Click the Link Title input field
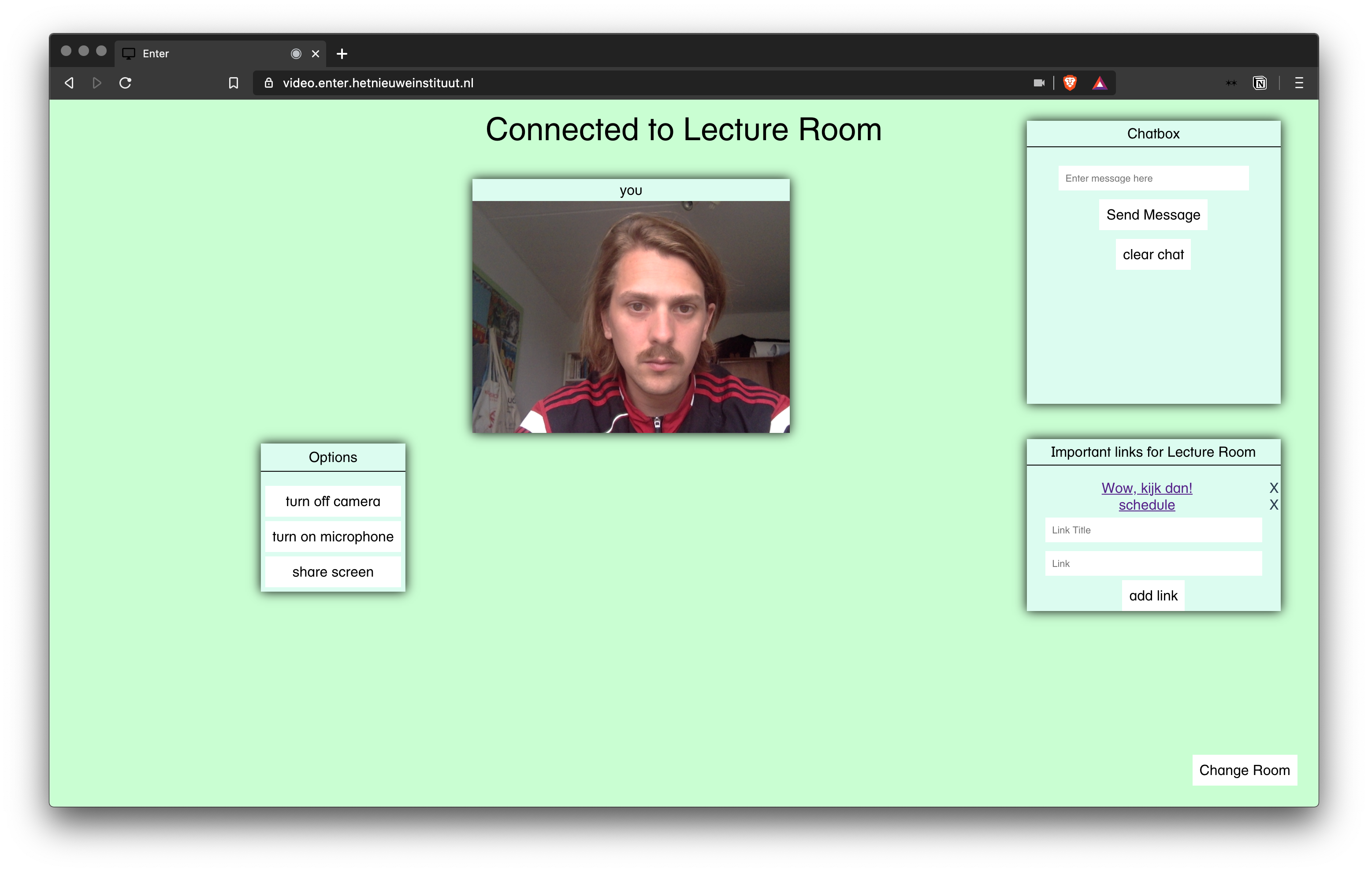1368x872 pixels. [1153, 530]
